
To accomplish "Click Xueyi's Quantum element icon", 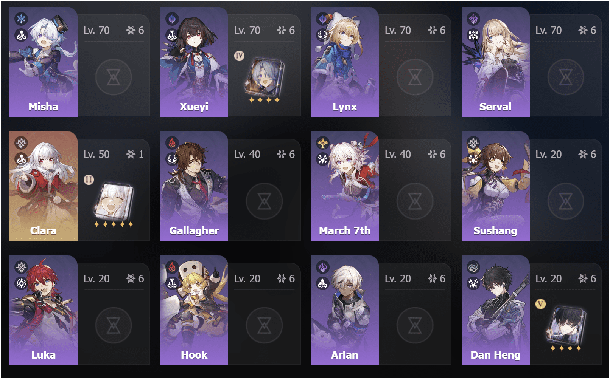I will (172, 19).
